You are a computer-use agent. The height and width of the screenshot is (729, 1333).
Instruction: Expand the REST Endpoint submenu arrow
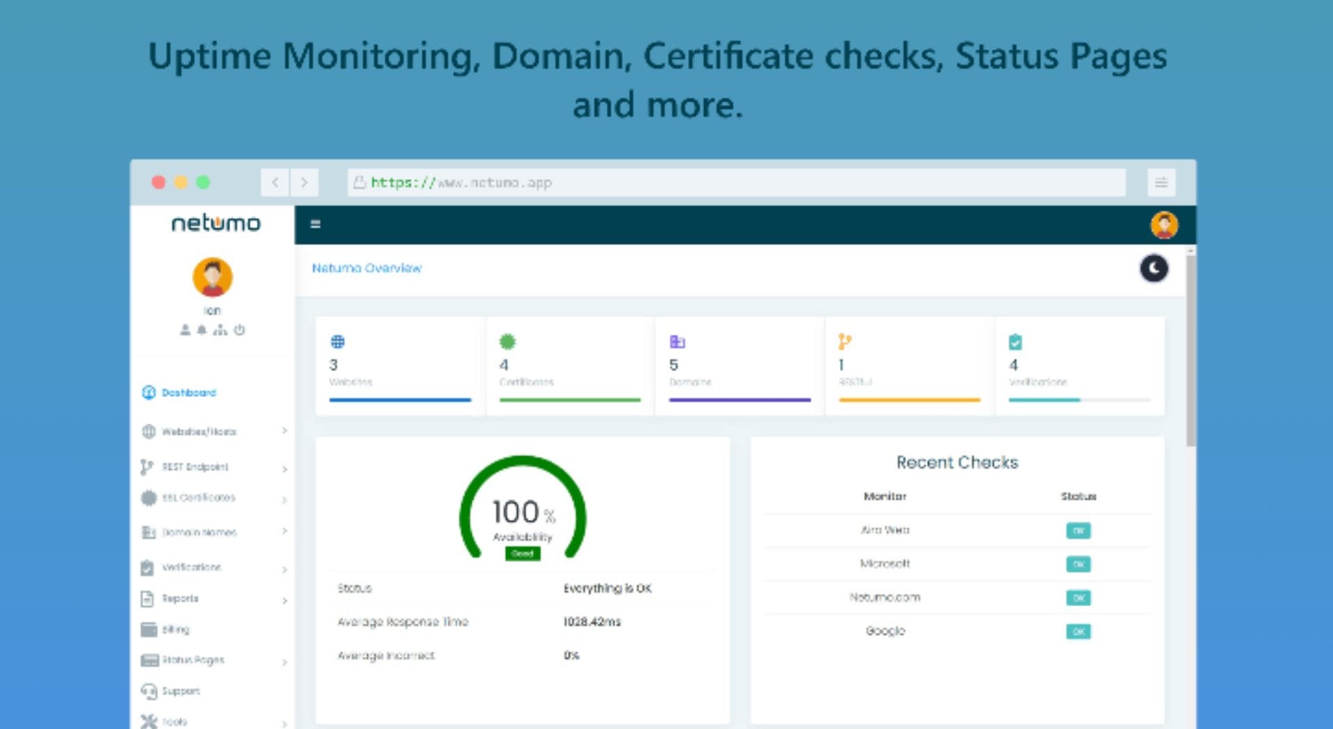(x=285, y=469)
